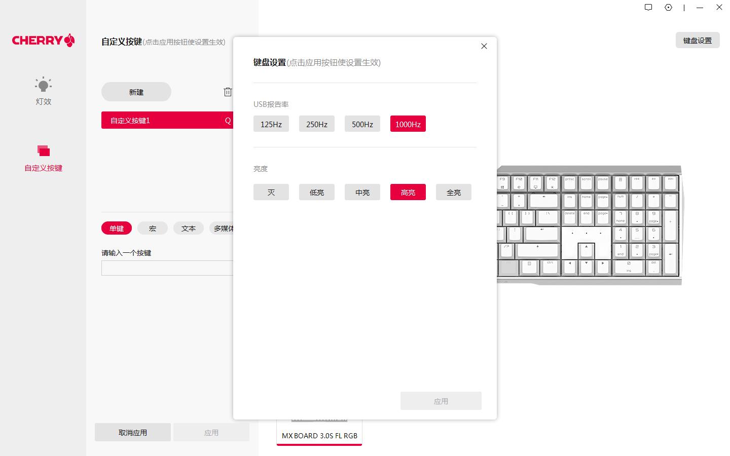
Task: Click the trash icon to delete profile
Action: pyautogui.click(x=228, y=92)
